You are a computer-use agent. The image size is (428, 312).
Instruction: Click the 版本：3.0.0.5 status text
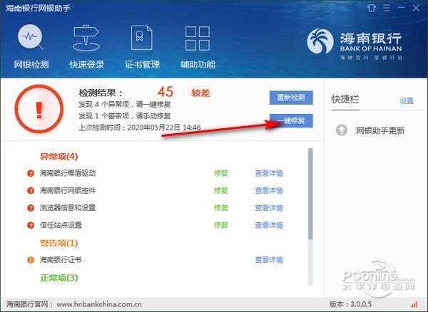350,304
